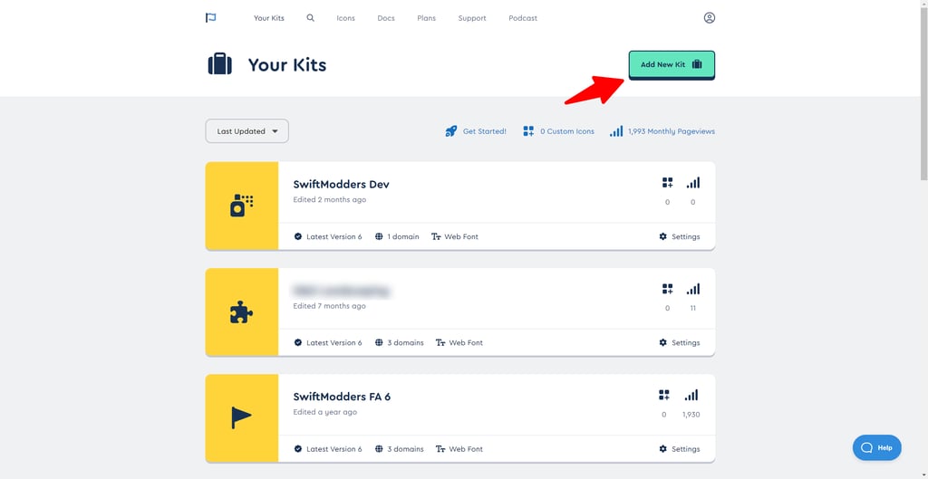Click Web Font label in SwiftModders FA 6
This screenshot has width=928, height=479.
466,449
